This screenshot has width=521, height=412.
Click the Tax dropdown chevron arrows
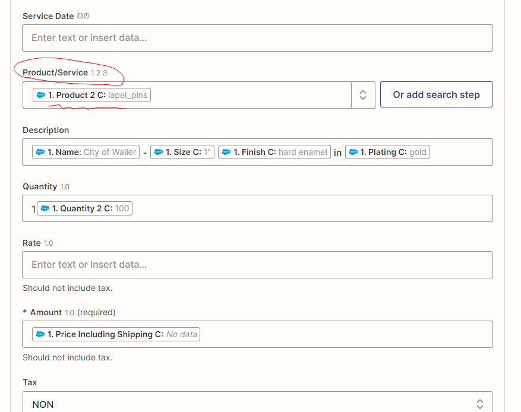480,404
